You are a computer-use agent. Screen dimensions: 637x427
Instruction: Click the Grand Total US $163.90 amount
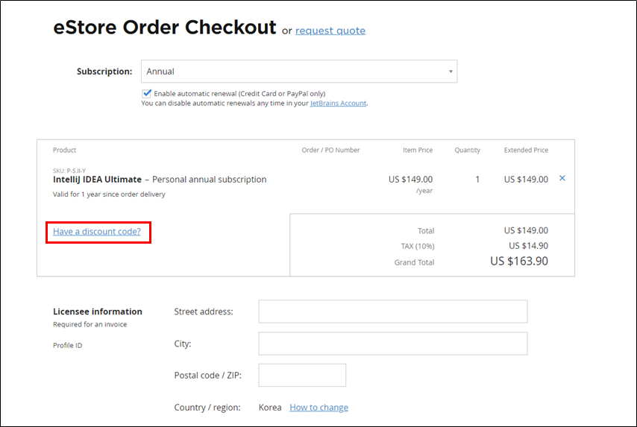tap(519, 261)
